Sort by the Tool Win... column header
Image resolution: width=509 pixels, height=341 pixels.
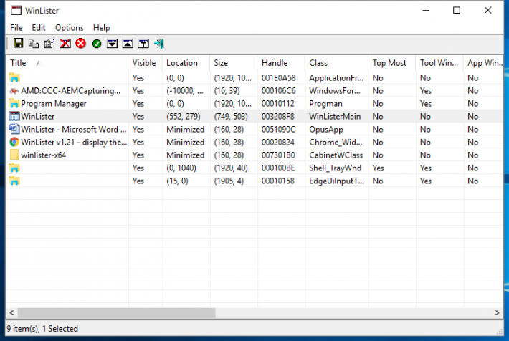[x=439, y=63]
